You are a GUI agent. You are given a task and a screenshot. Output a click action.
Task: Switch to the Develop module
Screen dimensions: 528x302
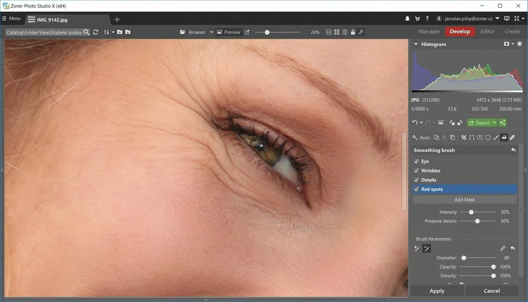pos(460,32)
